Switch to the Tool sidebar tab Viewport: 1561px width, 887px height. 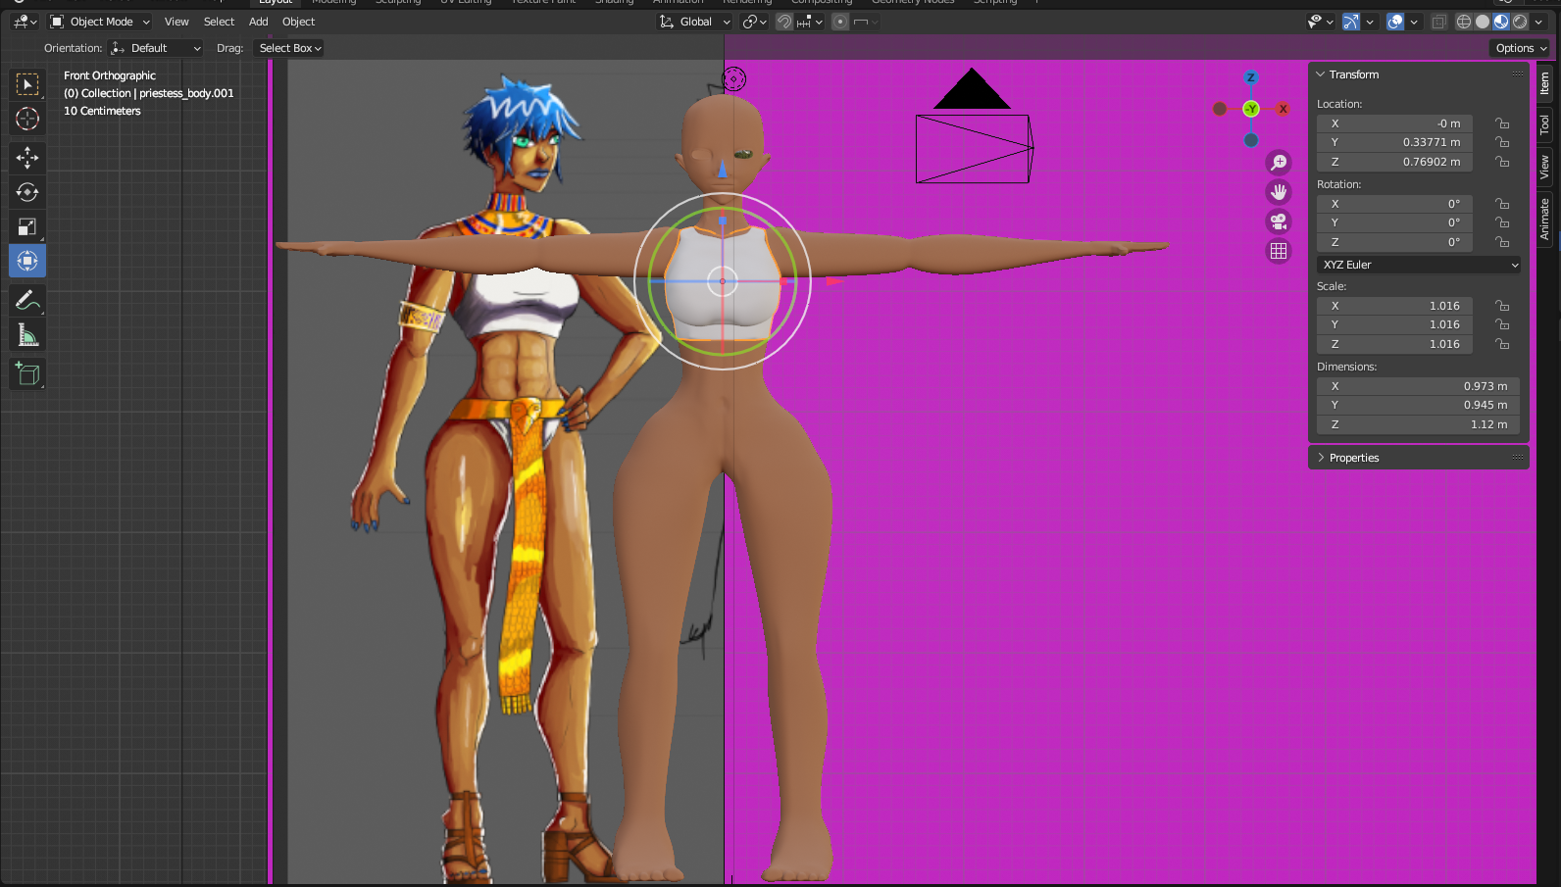click(x=1544, y=124)
